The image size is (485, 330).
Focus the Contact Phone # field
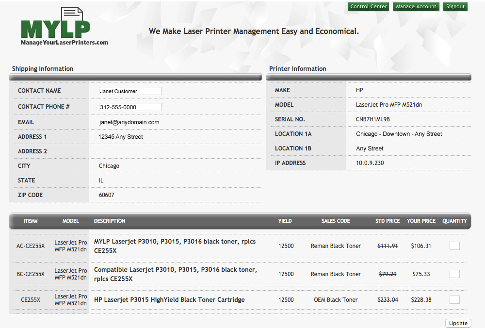coord(130,107)
